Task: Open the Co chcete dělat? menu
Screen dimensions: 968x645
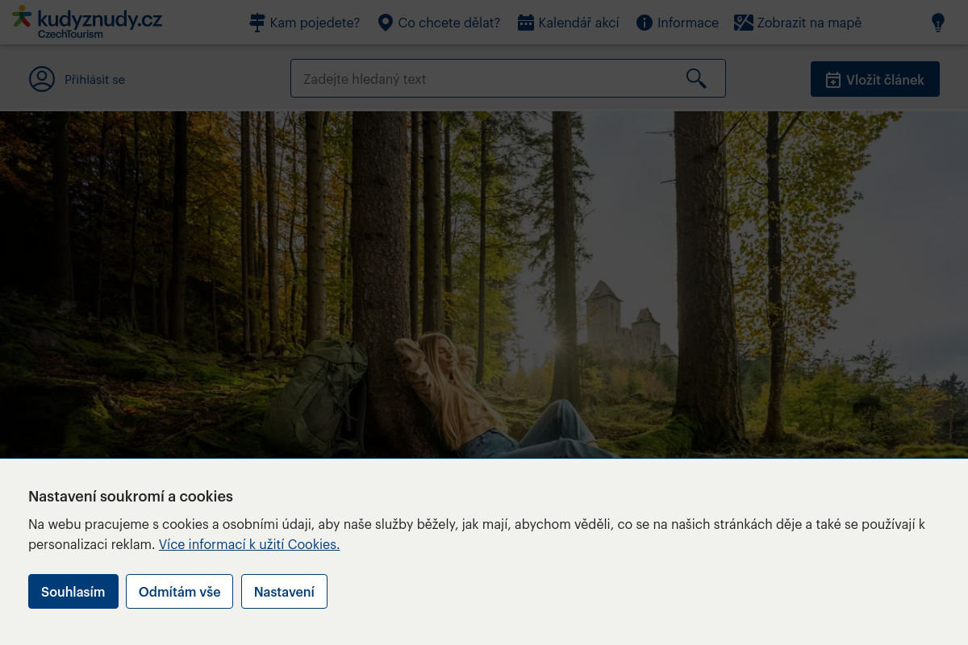Action: pos(448,23)
